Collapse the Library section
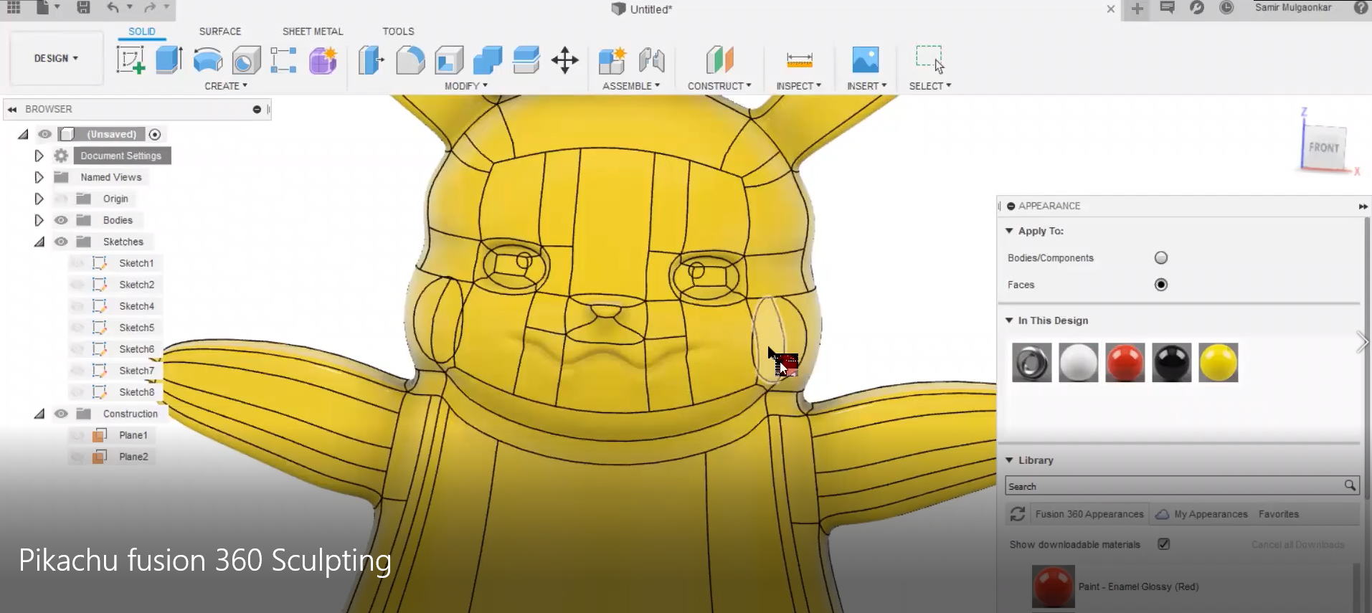The height and width of the screenshot is (613, 1372). click(1009, 460)
